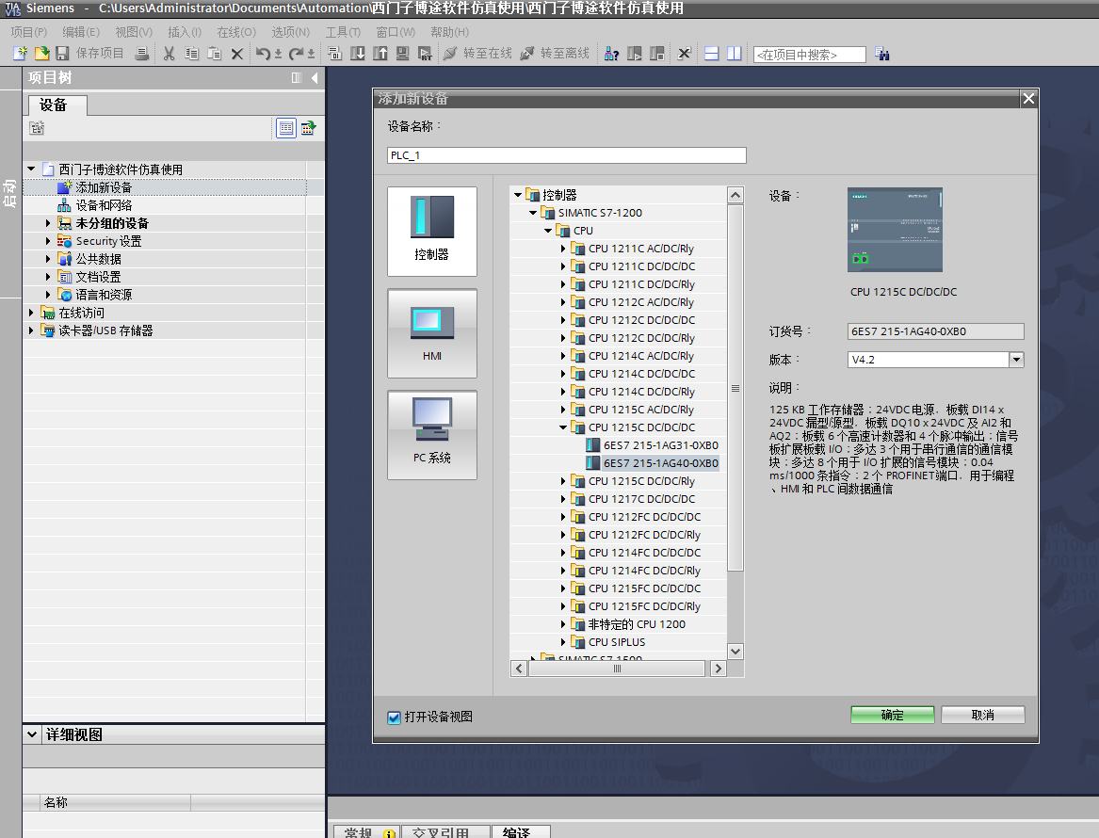The height and width of the screenshot is (838, 1099).
Task: Click the CPU 1217C DC/DC/DC tree item
Action: (x=642, y=499)
